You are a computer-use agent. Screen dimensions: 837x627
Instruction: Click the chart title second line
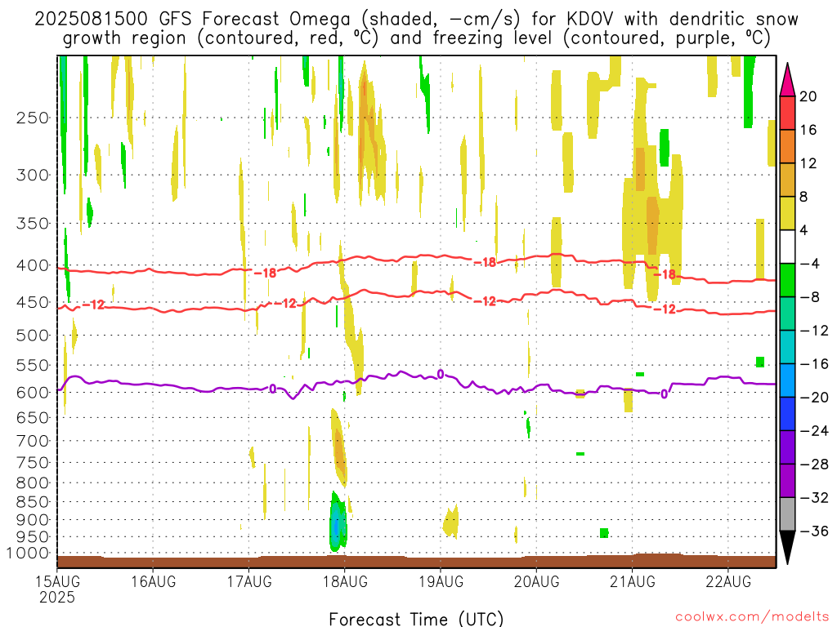[x=416, y=38]
